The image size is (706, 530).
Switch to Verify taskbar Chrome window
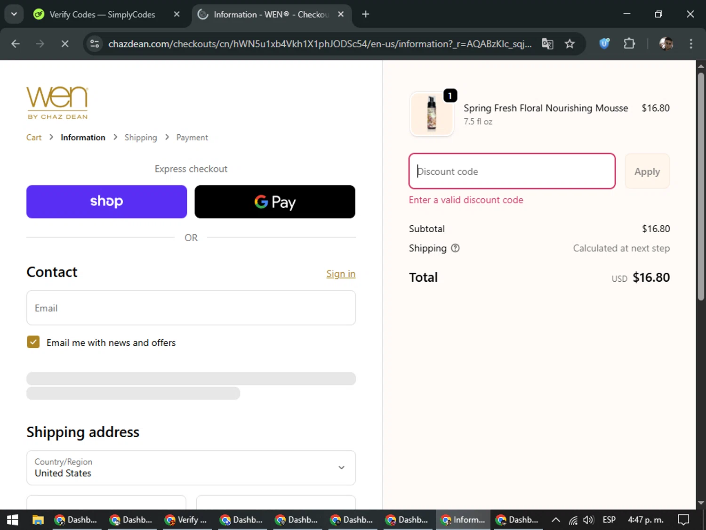pyautogui.click(x=188, y=520)
